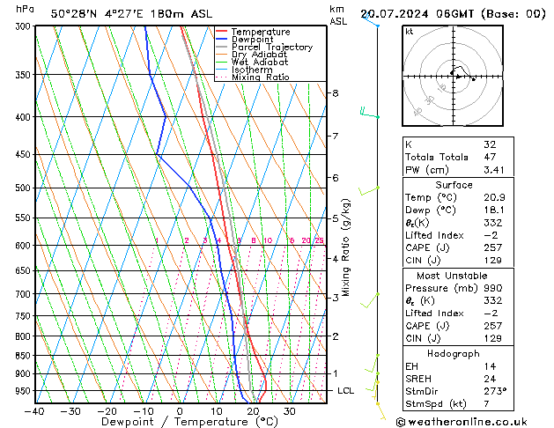The image size is (554, 428).
Task: Click the CAPE (J) value under Surface
Action: coord(490,248)
